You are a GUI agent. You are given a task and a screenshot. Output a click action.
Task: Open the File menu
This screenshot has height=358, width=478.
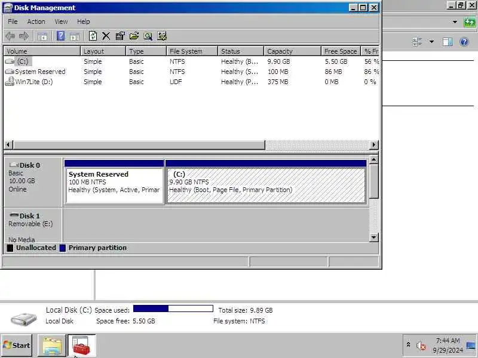click(13, 21)
